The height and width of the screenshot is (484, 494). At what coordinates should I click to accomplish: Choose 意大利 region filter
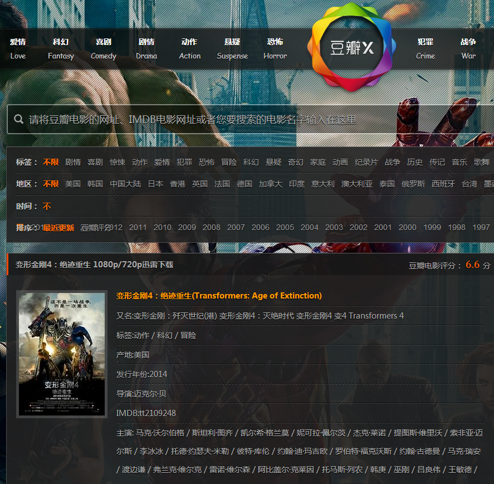[x=323, y=184]
